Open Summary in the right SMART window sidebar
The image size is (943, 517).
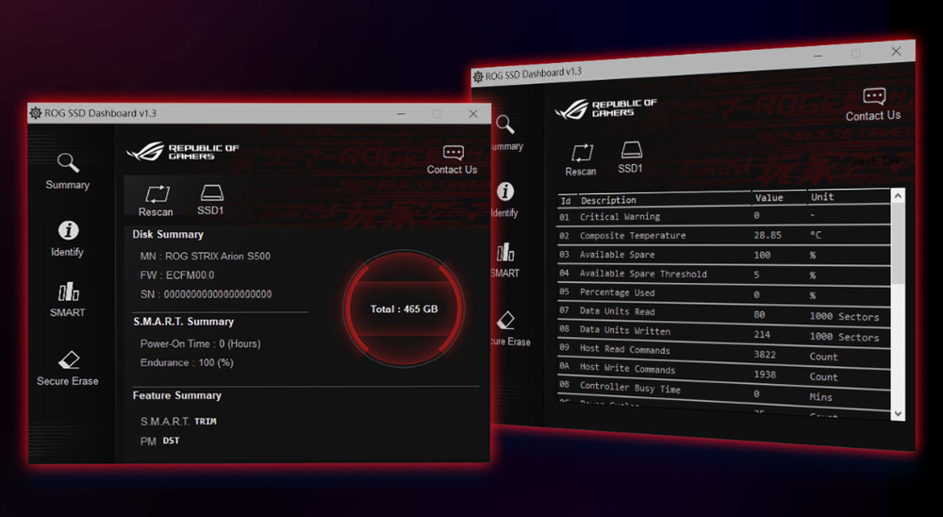pyautogui.click(x=506, y=133)
